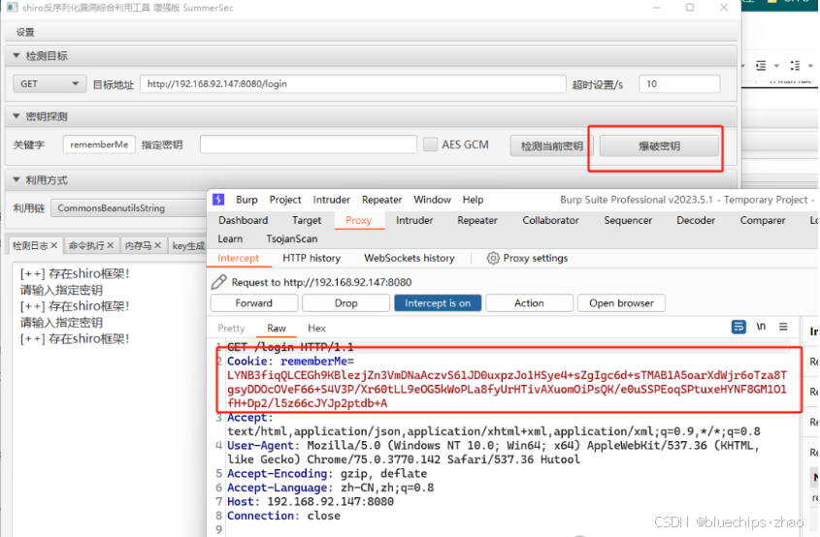Select the Proxy tab
The width and height of the screenshot is (820, 537).
tap(359, 220)
